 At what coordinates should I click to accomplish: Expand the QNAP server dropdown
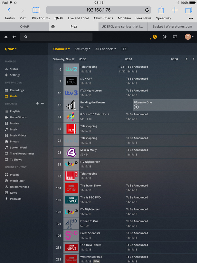11,49
